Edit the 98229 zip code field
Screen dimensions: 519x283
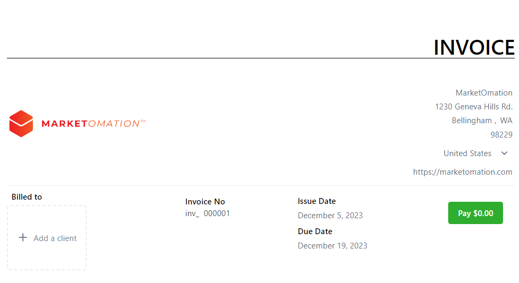501,135
